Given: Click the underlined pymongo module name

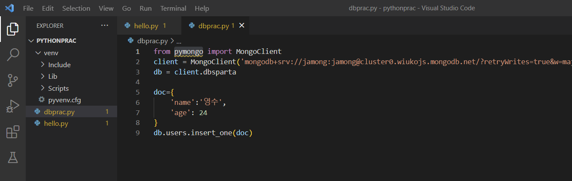Looking at the screenshot, I should (x=188, y=51).
